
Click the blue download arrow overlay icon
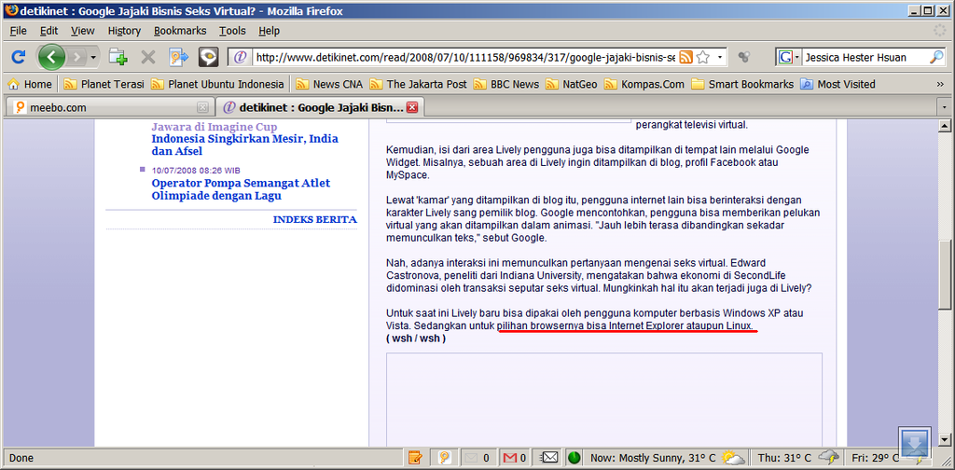point(915,443)
